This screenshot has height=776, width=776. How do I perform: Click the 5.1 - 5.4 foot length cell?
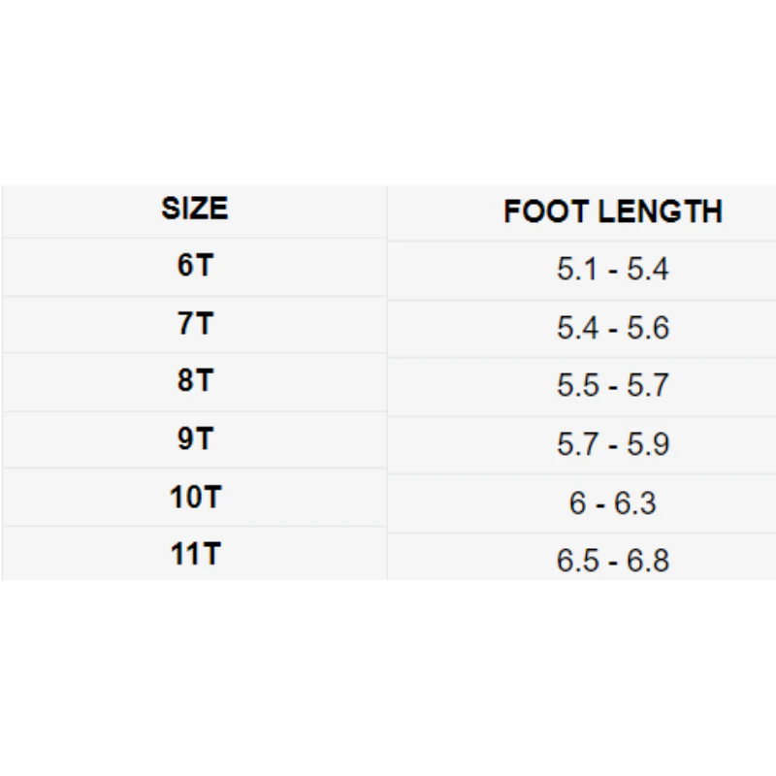612,270
